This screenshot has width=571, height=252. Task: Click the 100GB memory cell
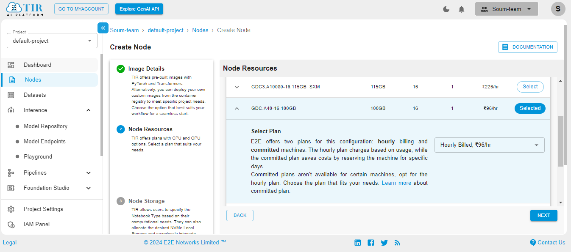click(378, 109)
